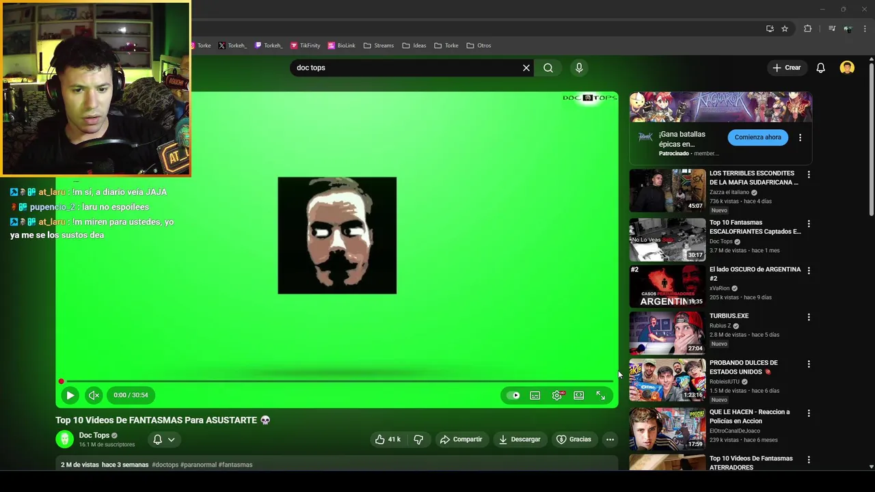Click the video progress bar
This screenshot has width=875, height=492.
(337, 381)
